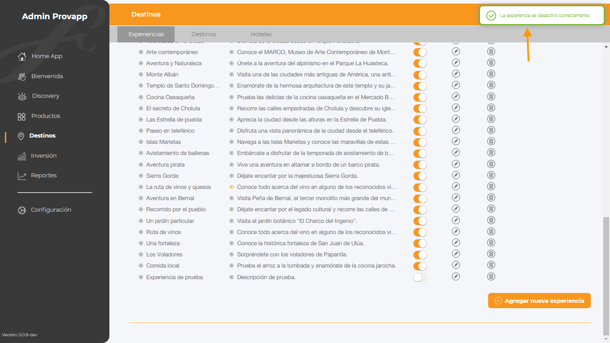Click Agregar nueva experiencia button
610x343 pixels.
539,301
